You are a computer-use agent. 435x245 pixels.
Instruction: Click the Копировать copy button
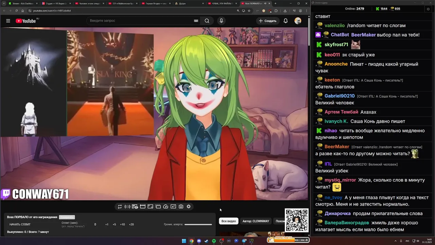click(67, 217)
